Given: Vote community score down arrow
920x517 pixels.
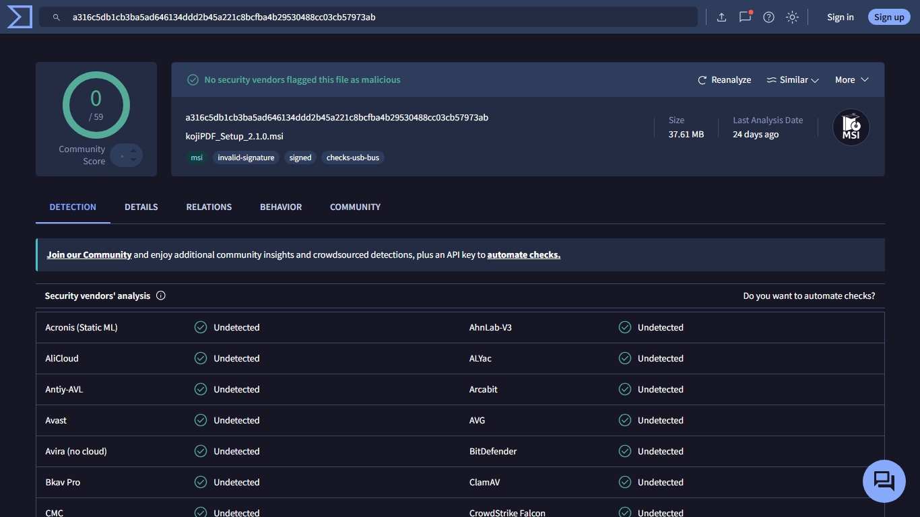Looking at the screenshot, I should tap(133, 160).
